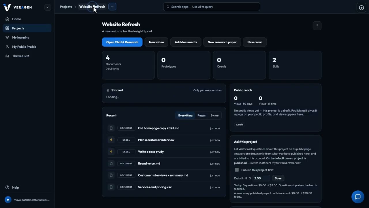Open the compass icon in top right
Image resolution: width=369 pixels, height=208 pixels.
[362, 8]
